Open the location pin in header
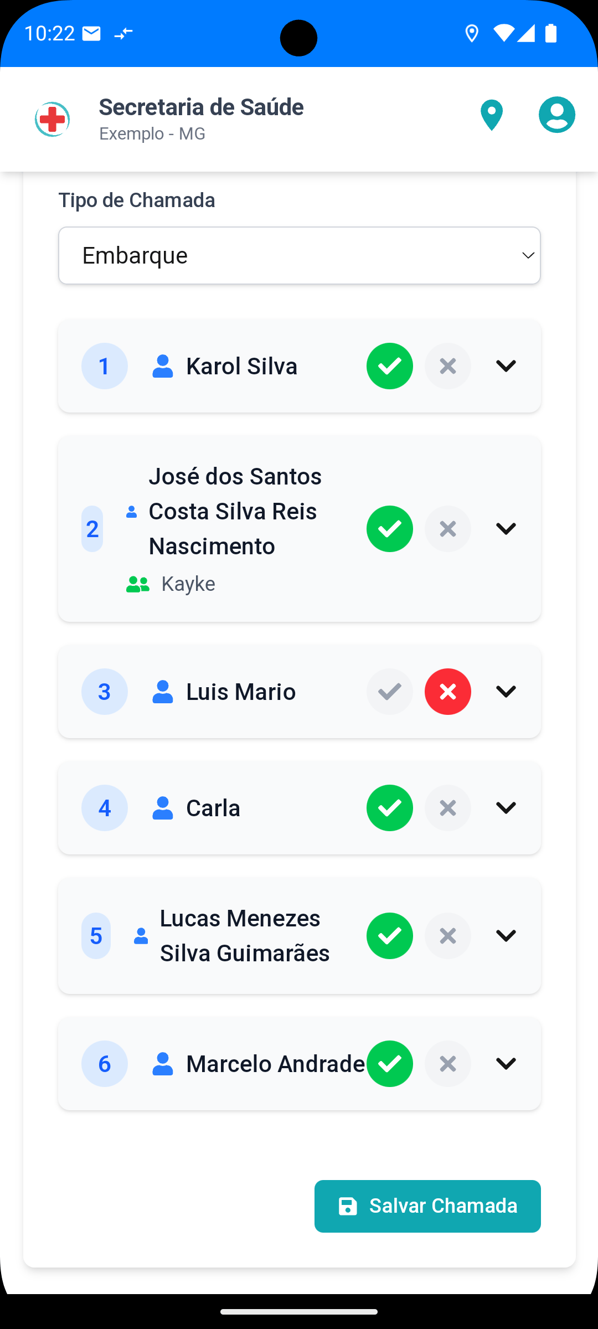598x1329 pixels. pos(491,115)
